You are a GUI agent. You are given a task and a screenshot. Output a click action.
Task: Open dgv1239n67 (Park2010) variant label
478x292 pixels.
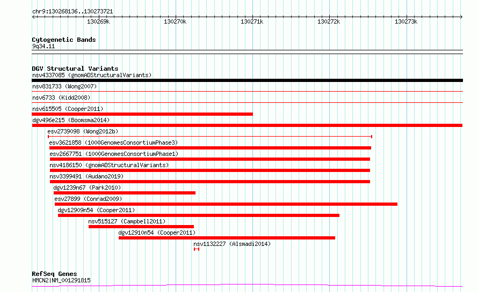tap(87, 188)
